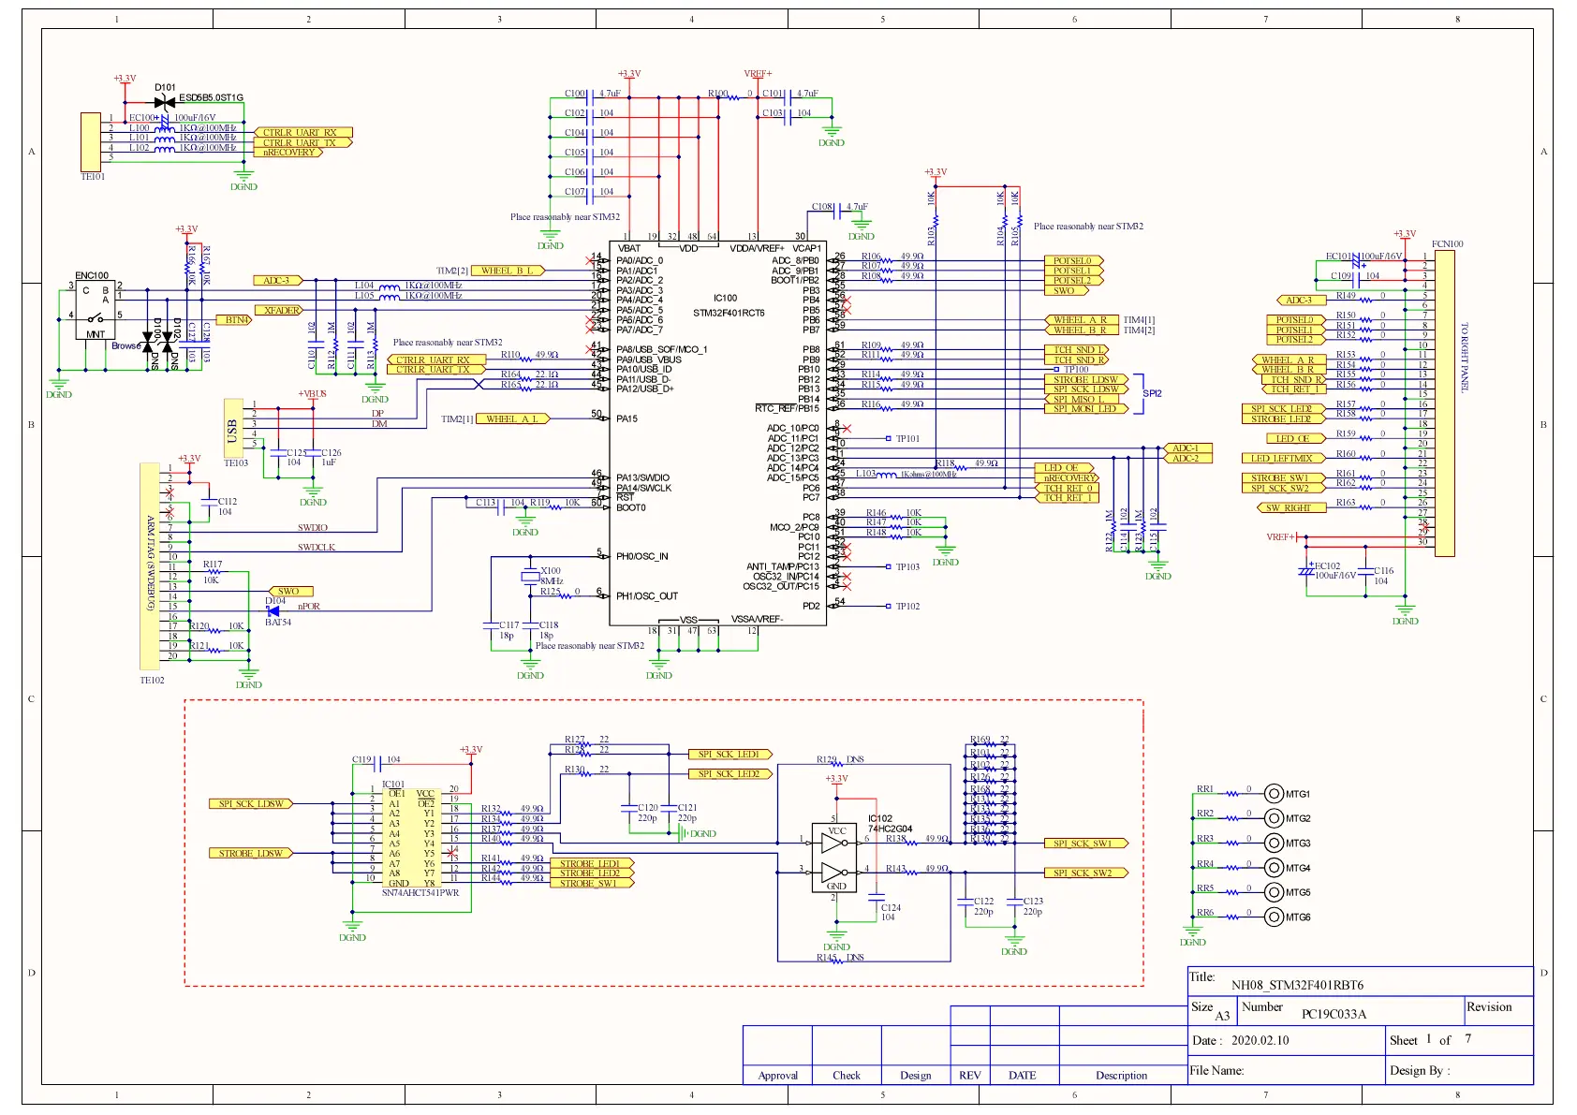
Task: Click the SPI2 bracket label
Action: click(x=1152, y=393)
